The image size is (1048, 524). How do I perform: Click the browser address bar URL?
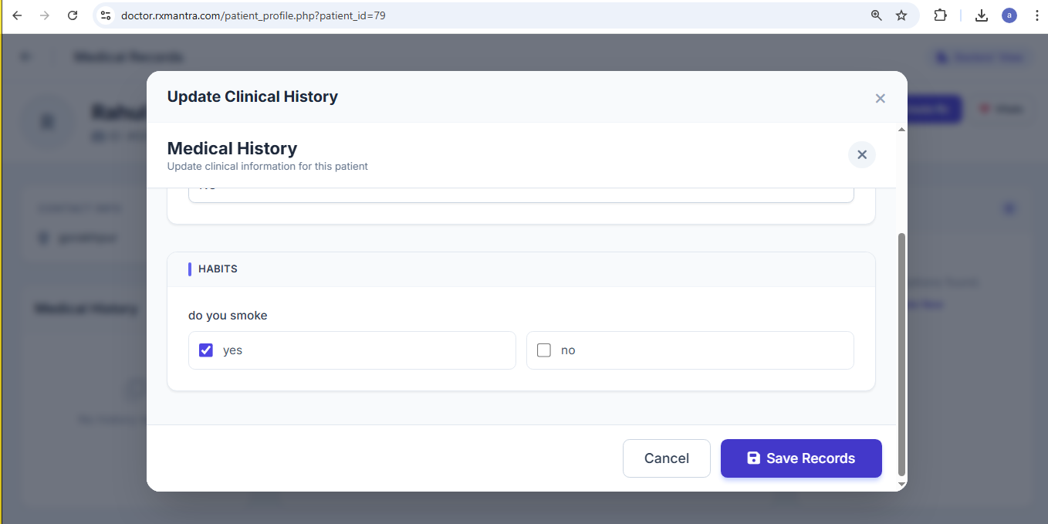tap(253, 15)
